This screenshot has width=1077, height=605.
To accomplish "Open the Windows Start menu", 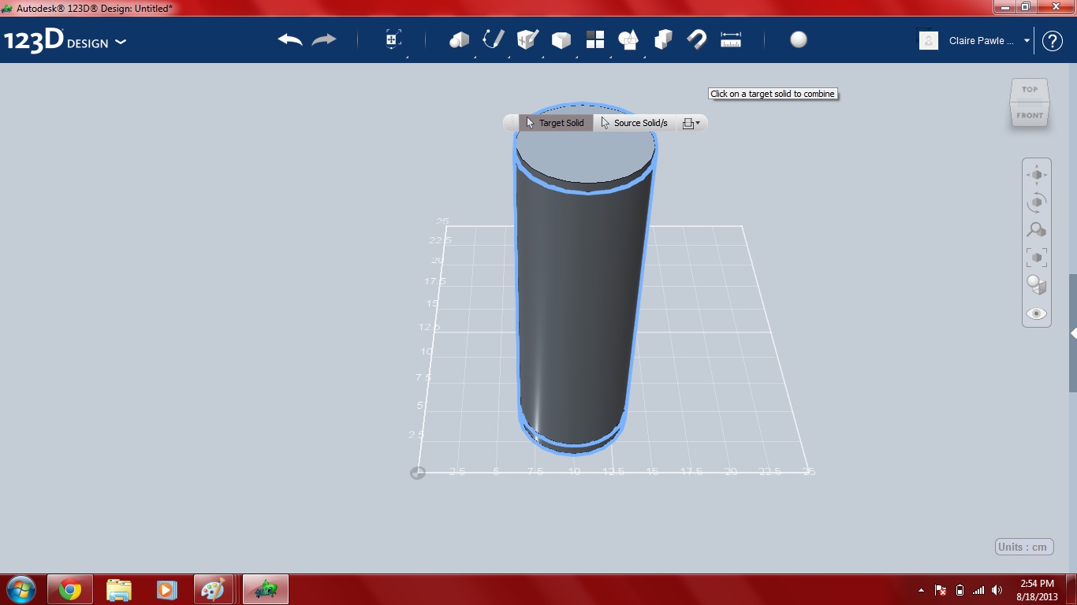I will pos(21,589).
